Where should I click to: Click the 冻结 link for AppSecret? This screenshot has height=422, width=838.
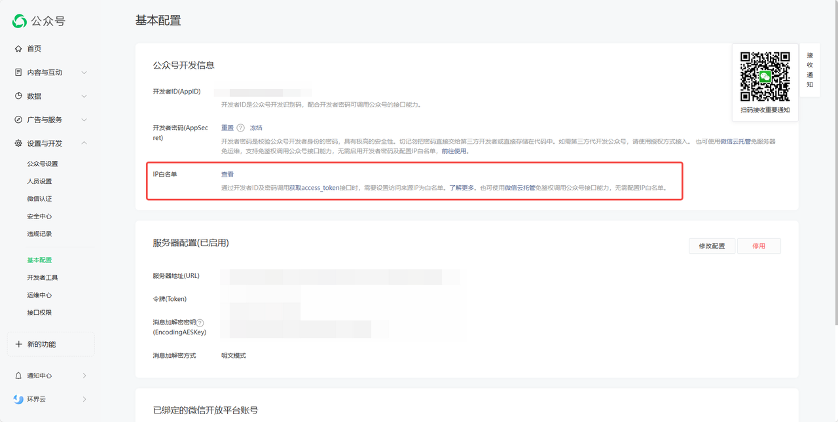(x=256, y=128)
